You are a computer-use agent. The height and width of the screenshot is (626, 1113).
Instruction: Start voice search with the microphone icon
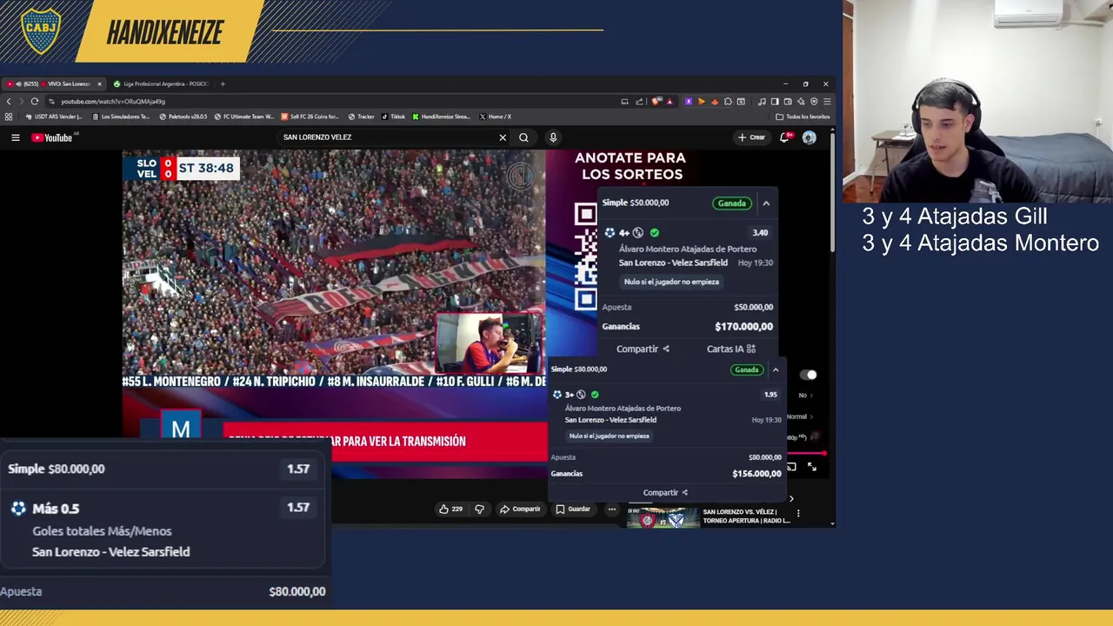tap(553, 137)
